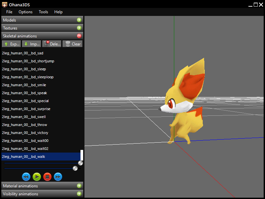Expand the Models panel
Viewport: 265px width, 199px height.
79,20
